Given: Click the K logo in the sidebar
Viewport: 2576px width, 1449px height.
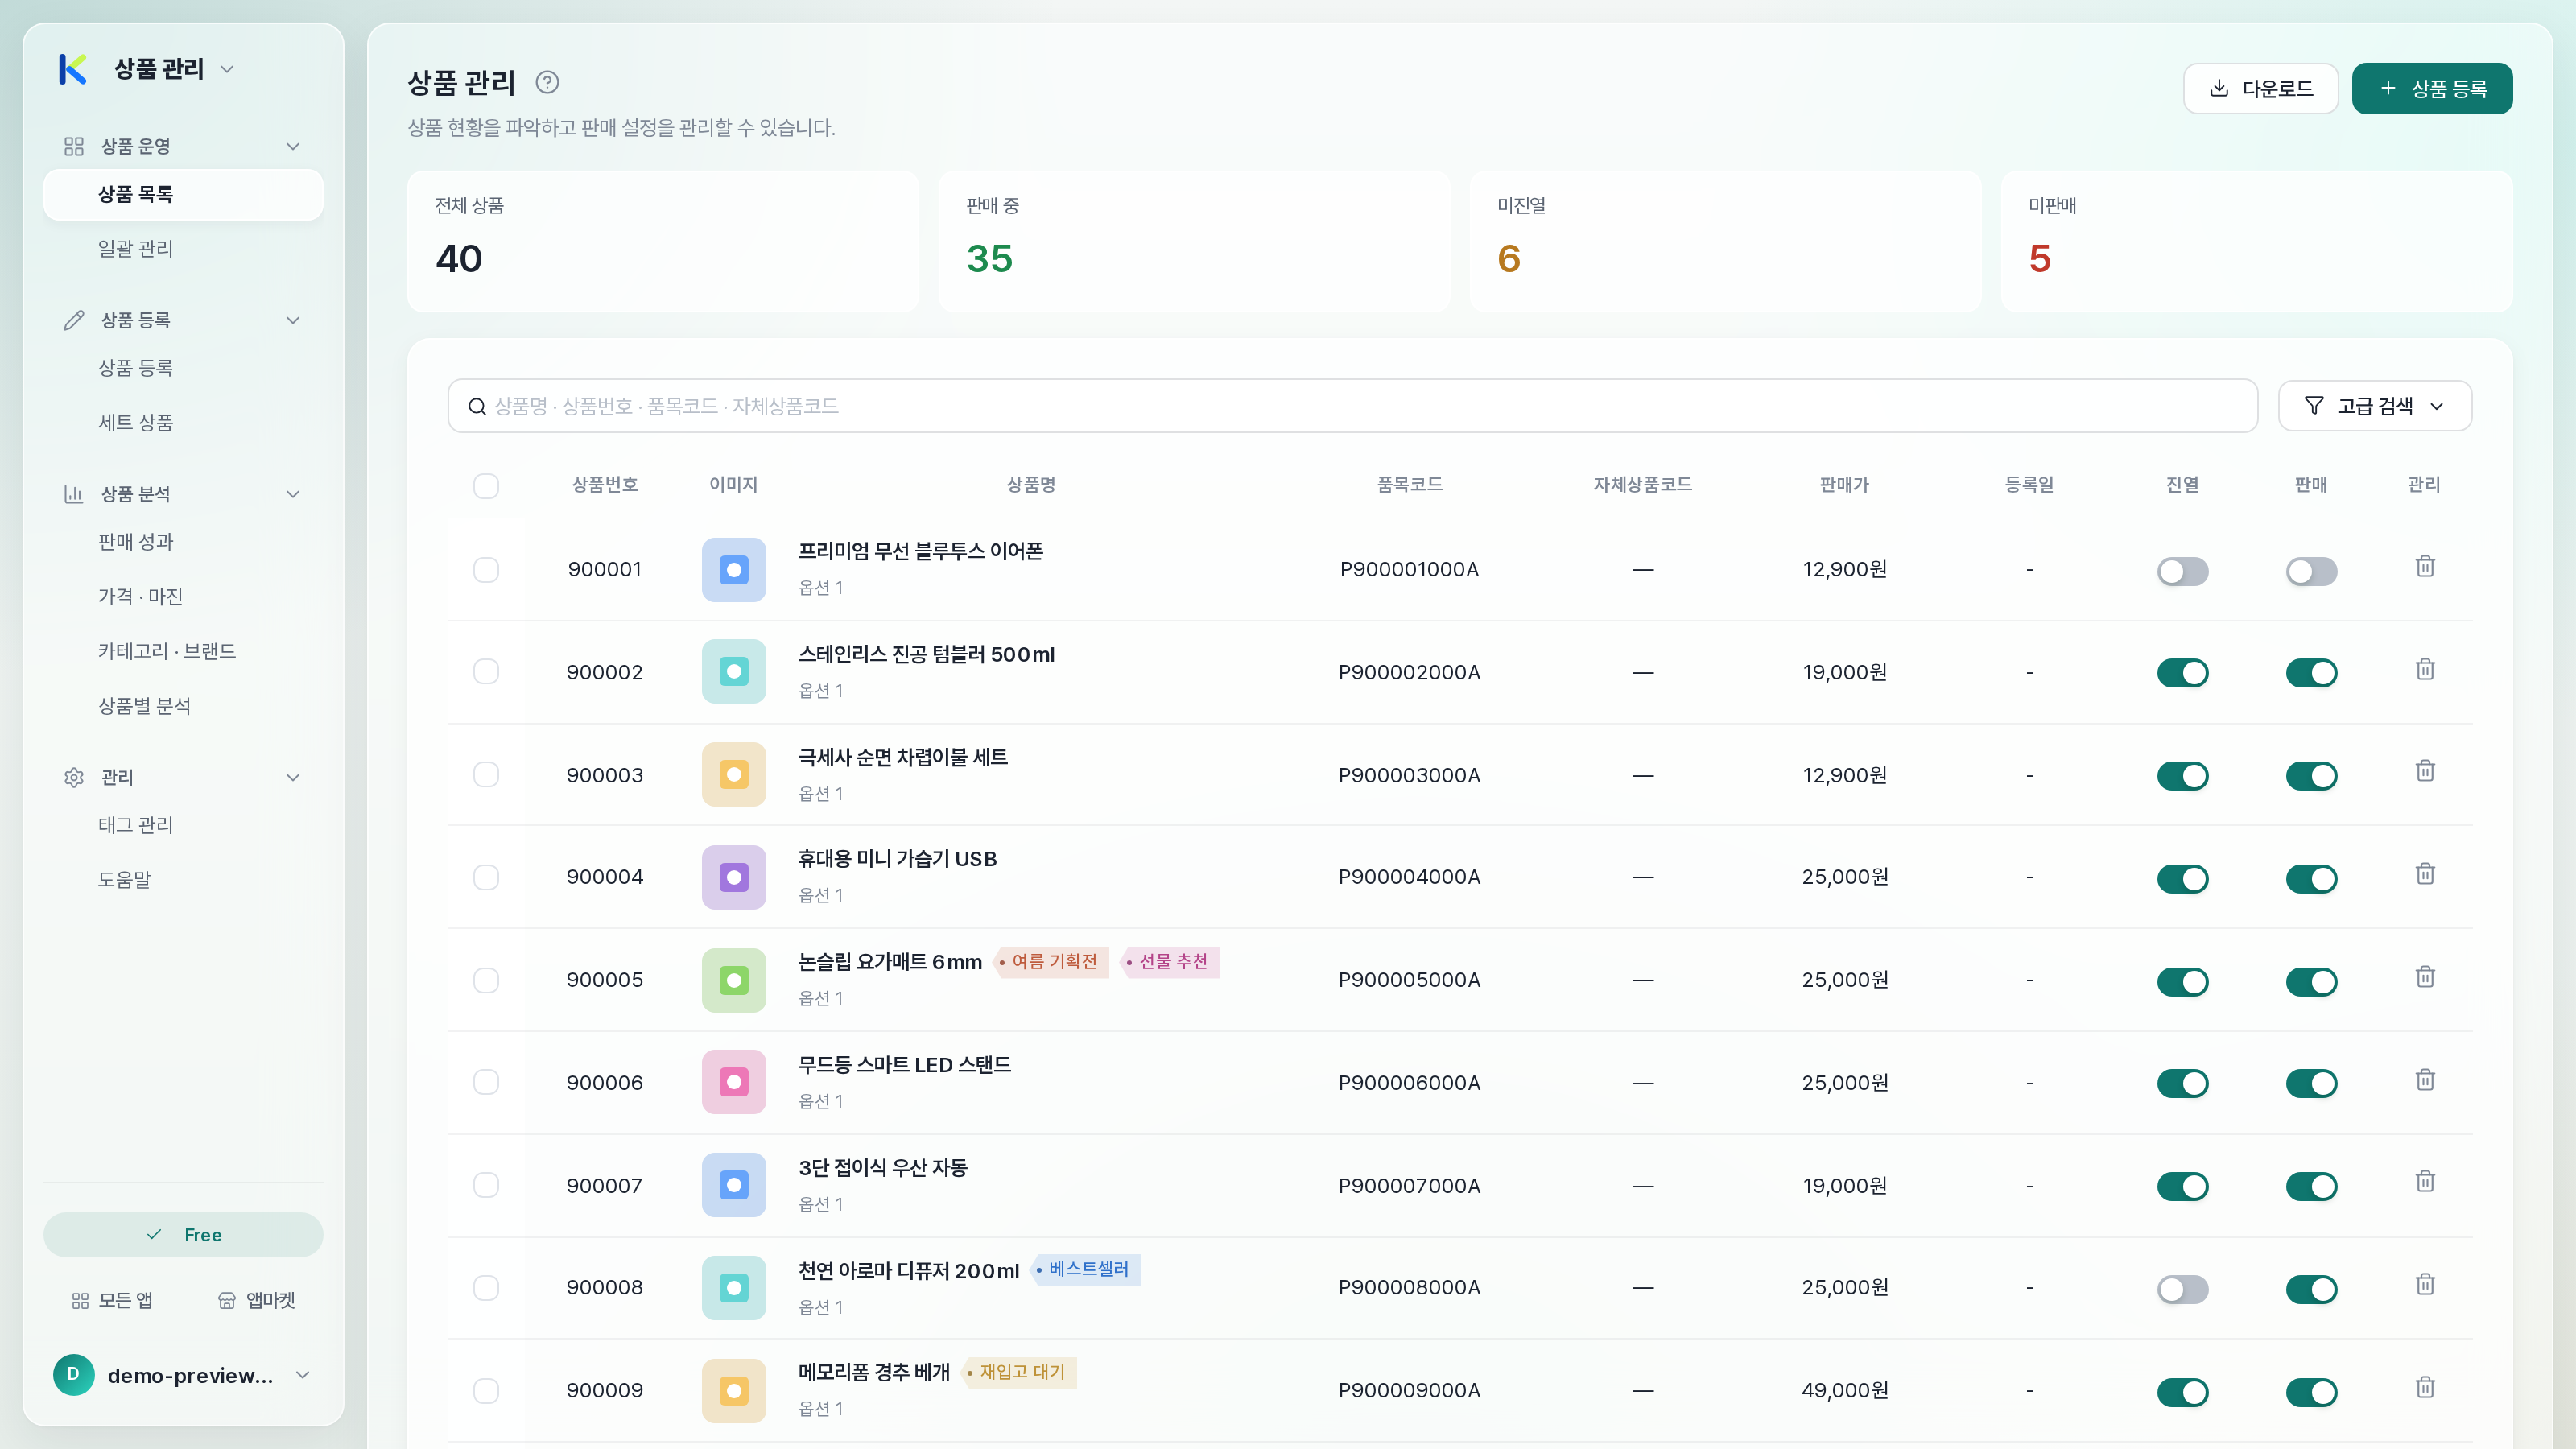Looking at the screenshot, I should (x=73, y=69).
